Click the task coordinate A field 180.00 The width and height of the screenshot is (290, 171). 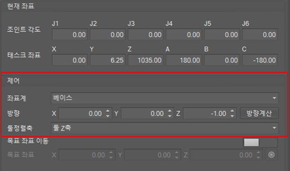point(183,60)
